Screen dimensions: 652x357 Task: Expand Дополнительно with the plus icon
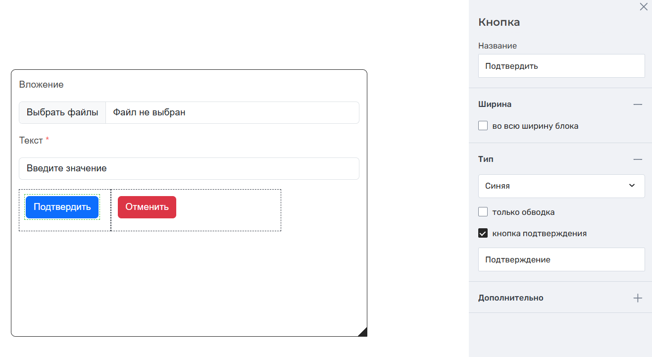638,298
